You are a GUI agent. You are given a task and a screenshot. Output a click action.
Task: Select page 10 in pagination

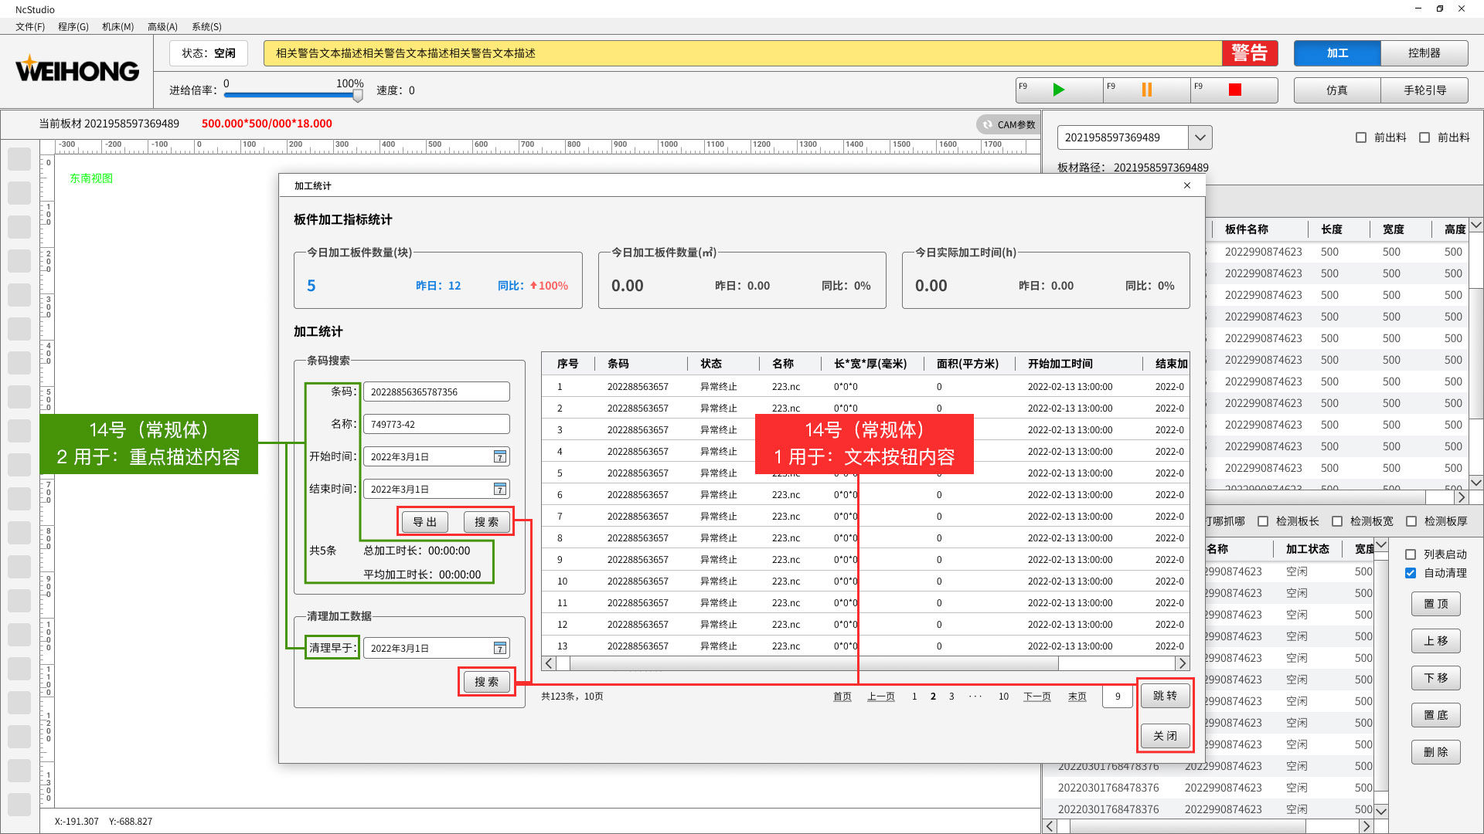coord(1003,697)
